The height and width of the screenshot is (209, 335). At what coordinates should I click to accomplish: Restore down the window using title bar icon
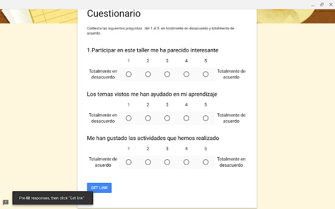coord(322,5)
